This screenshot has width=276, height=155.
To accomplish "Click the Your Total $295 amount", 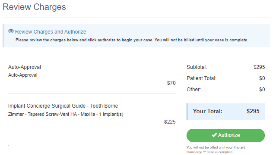I will tap(253, 111).
